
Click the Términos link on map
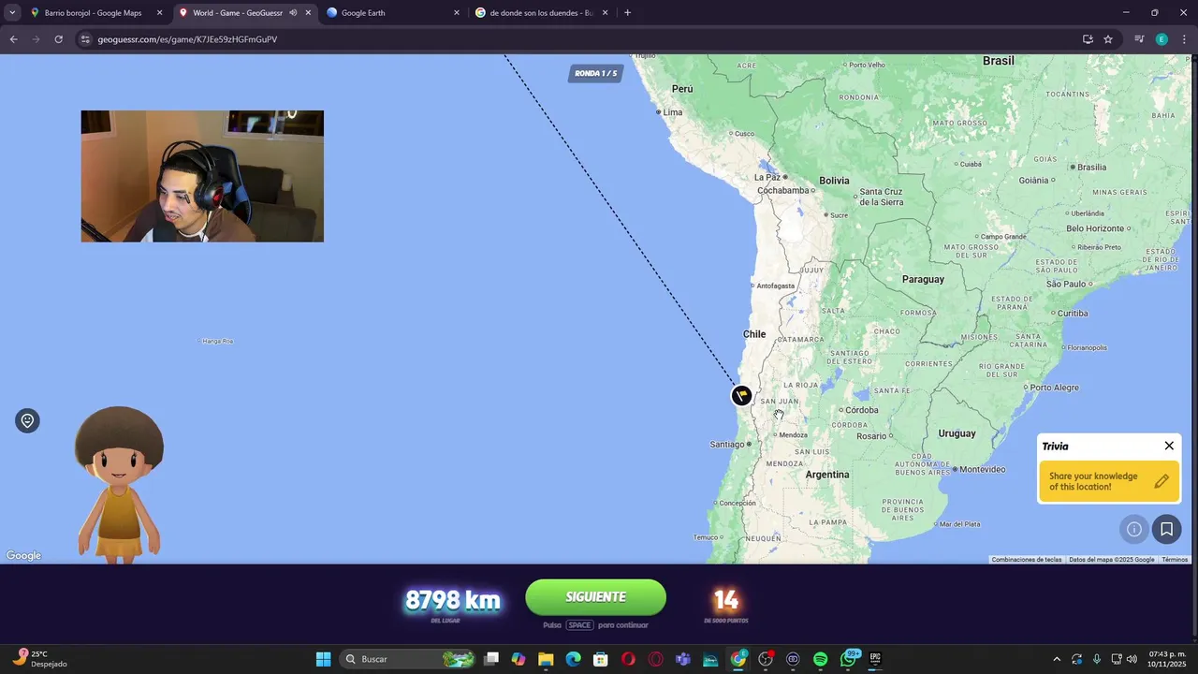1175,560
